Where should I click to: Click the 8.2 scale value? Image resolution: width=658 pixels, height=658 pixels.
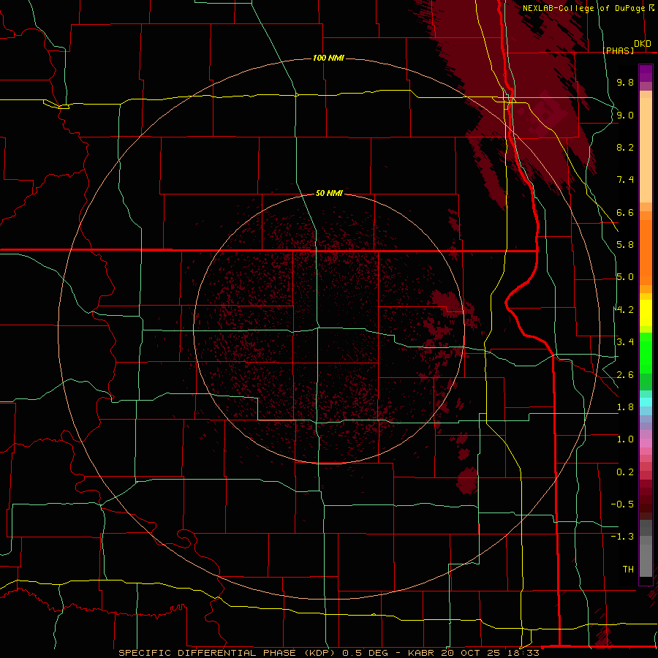(x=625, y=147)
